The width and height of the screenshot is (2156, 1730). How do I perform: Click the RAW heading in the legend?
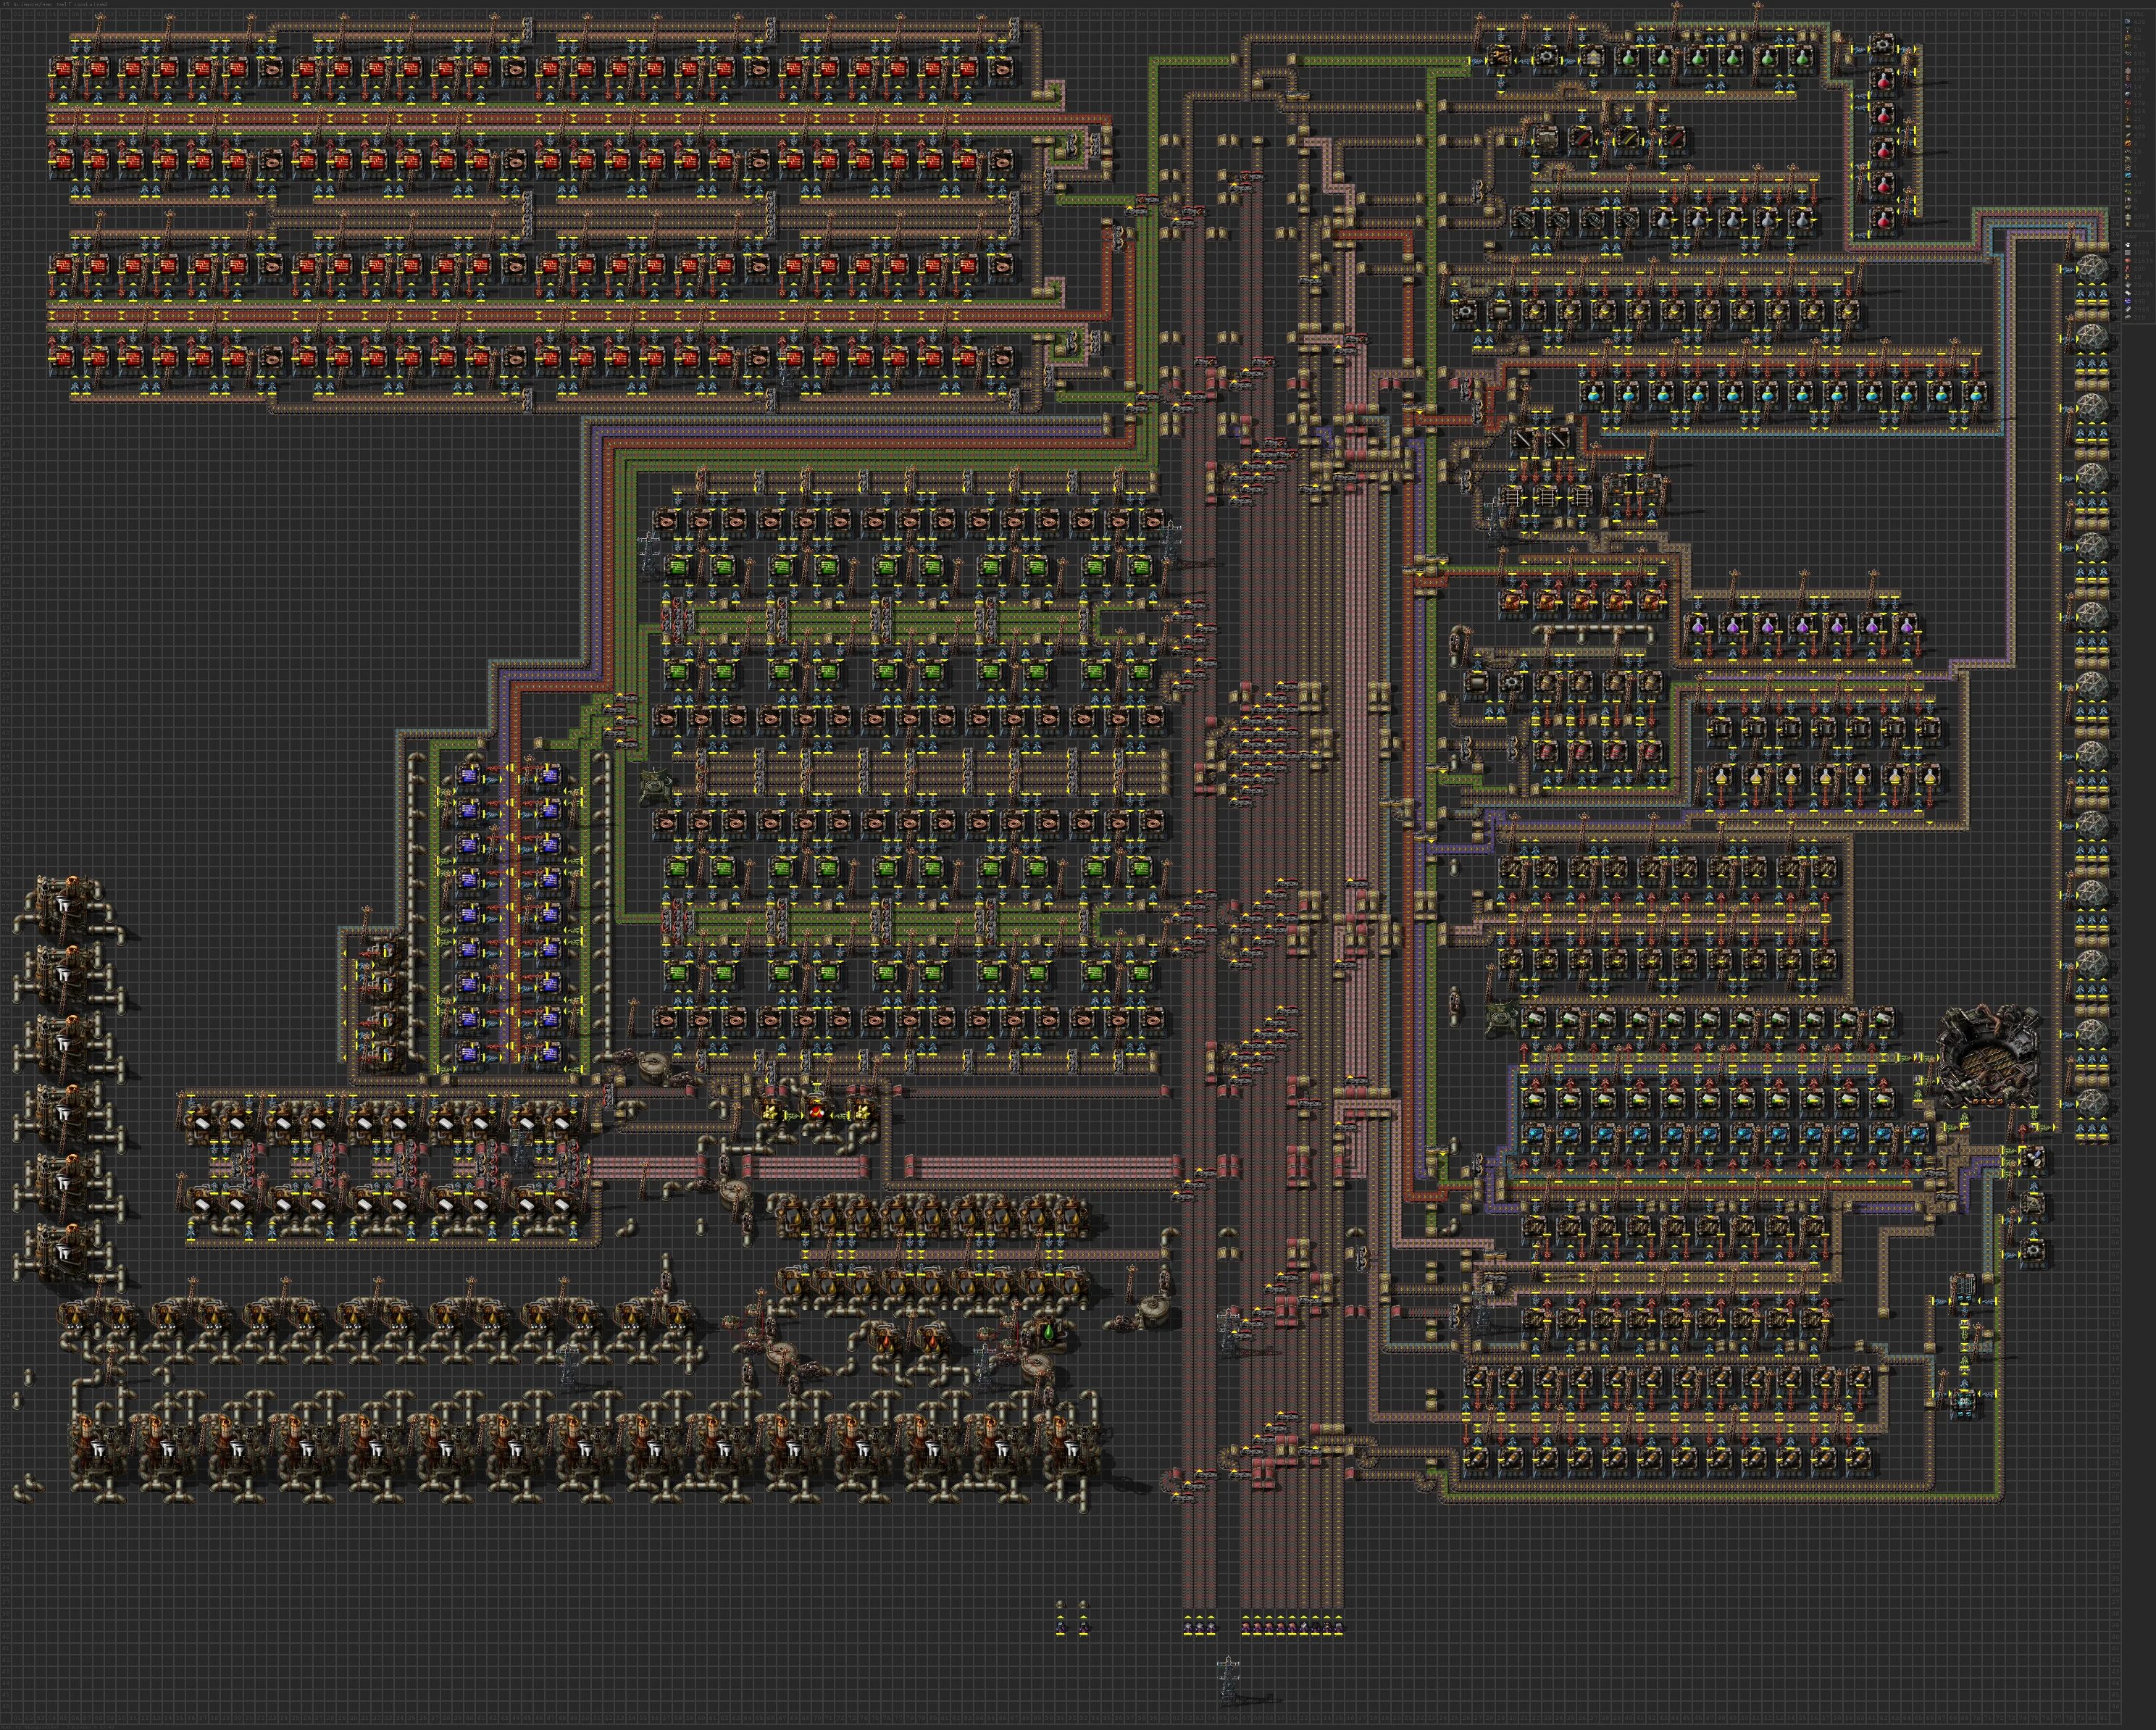coord(2131,237)
